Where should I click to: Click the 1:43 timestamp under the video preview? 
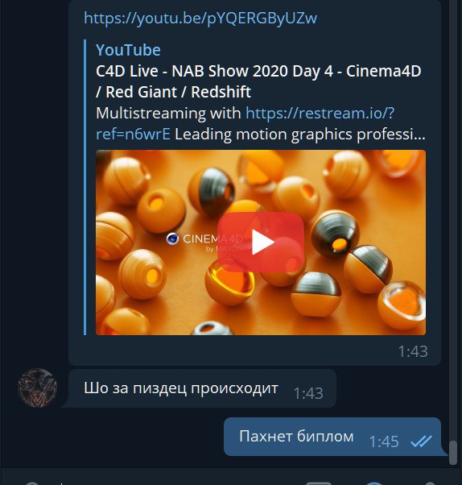413,352
